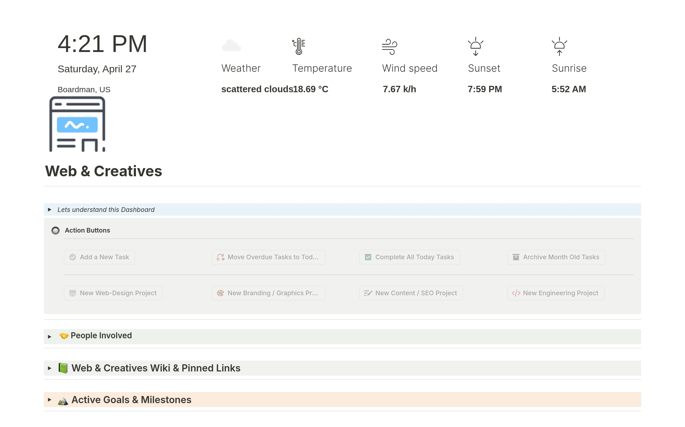Viewport: 685px width, 427px height.
Task: Create a New Web-Design Project
Action: click(x=113, y=293)
